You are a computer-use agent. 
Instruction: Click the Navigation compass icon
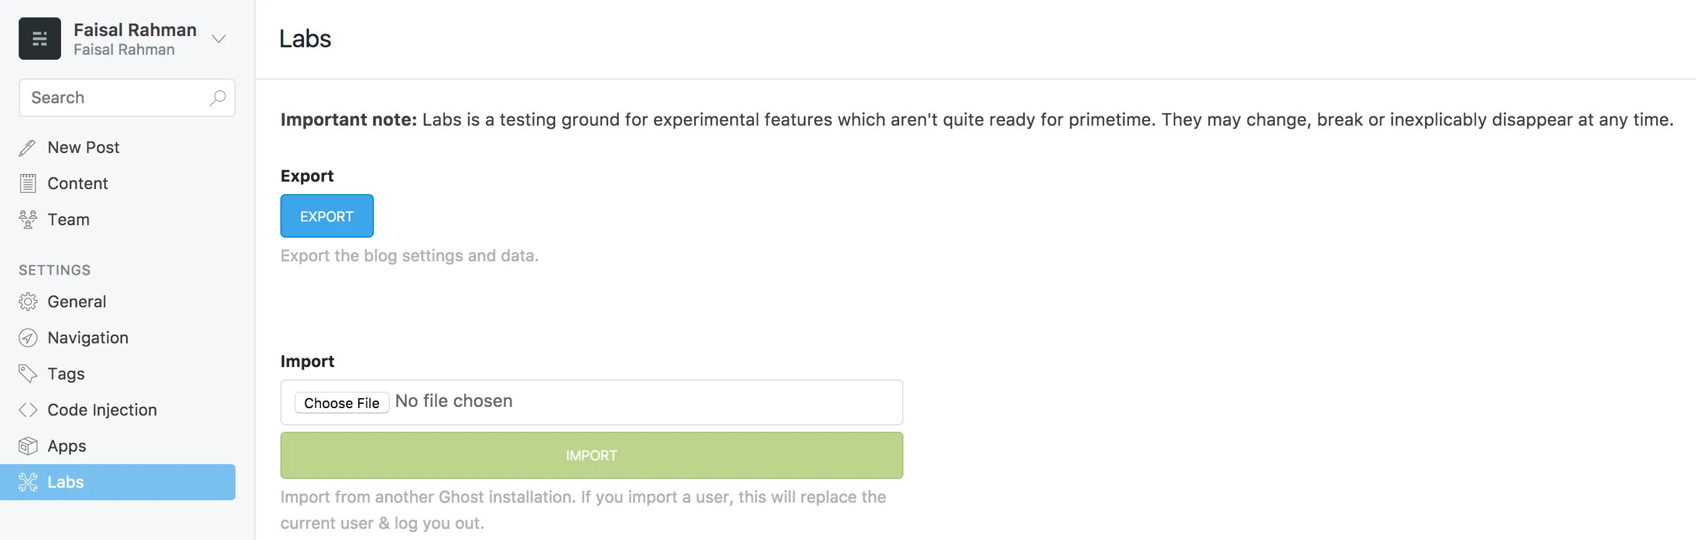(27, 338)
